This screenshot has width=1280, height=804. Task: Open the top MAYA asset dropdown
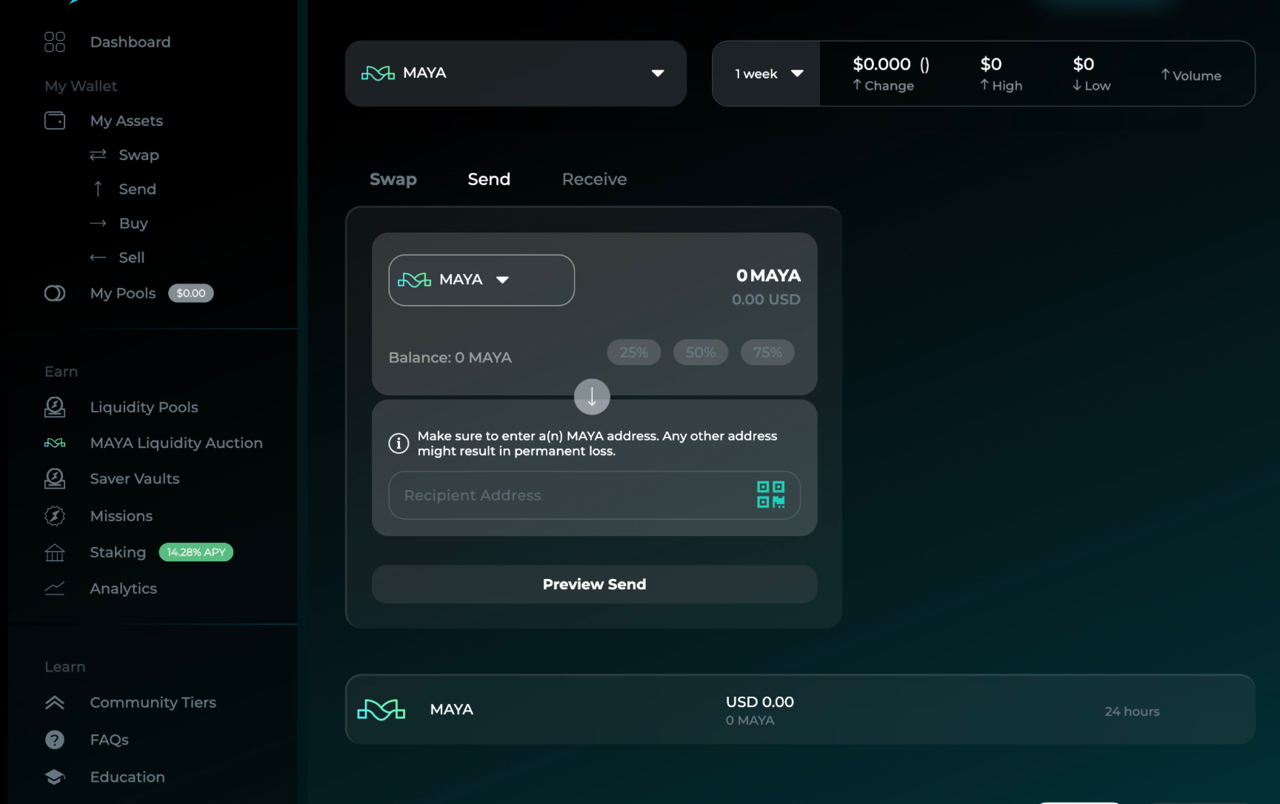(x=516, y=73)
